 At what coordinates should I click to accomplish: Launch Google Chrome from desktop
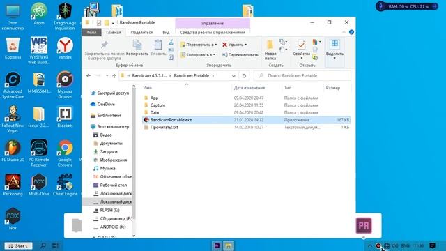click(x=65, y=153)
